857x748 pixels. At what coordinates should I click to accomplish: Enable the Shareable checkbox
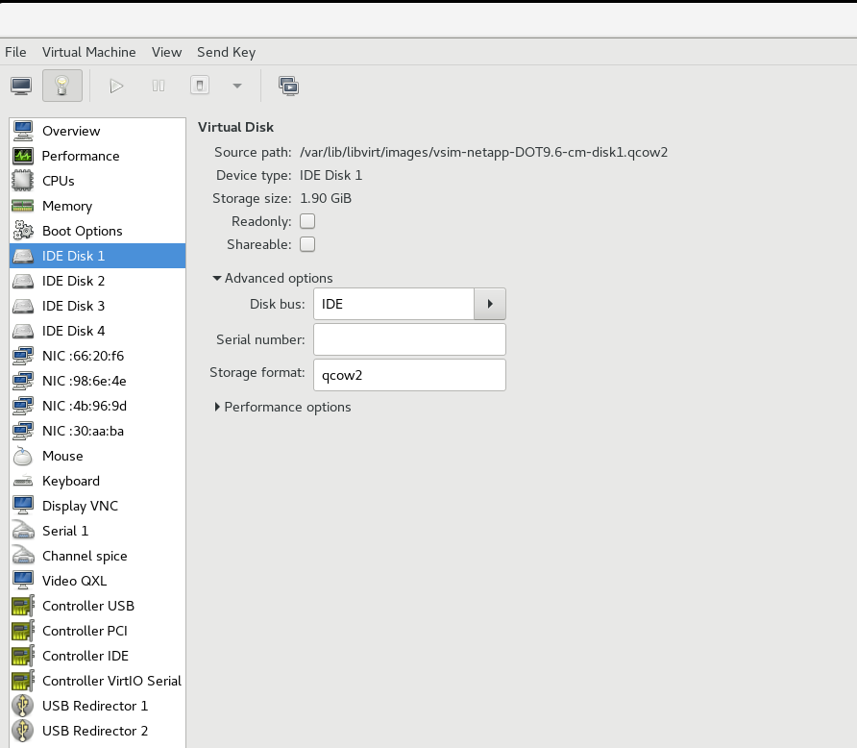[x=306, y=244]
